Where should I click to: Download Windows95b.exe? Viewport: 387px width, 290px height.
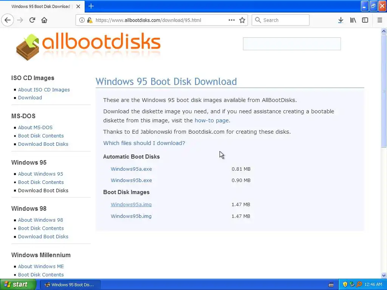[131, 180]
